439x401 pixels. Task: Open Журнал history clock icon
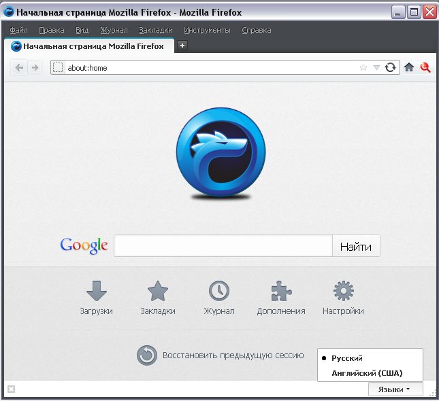(219, 291)
